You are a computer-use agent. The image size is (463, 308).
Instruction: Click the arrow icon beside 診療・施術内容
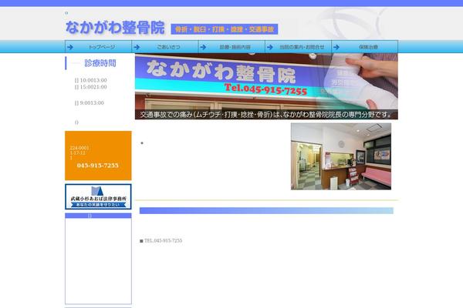tap(203, 47)
